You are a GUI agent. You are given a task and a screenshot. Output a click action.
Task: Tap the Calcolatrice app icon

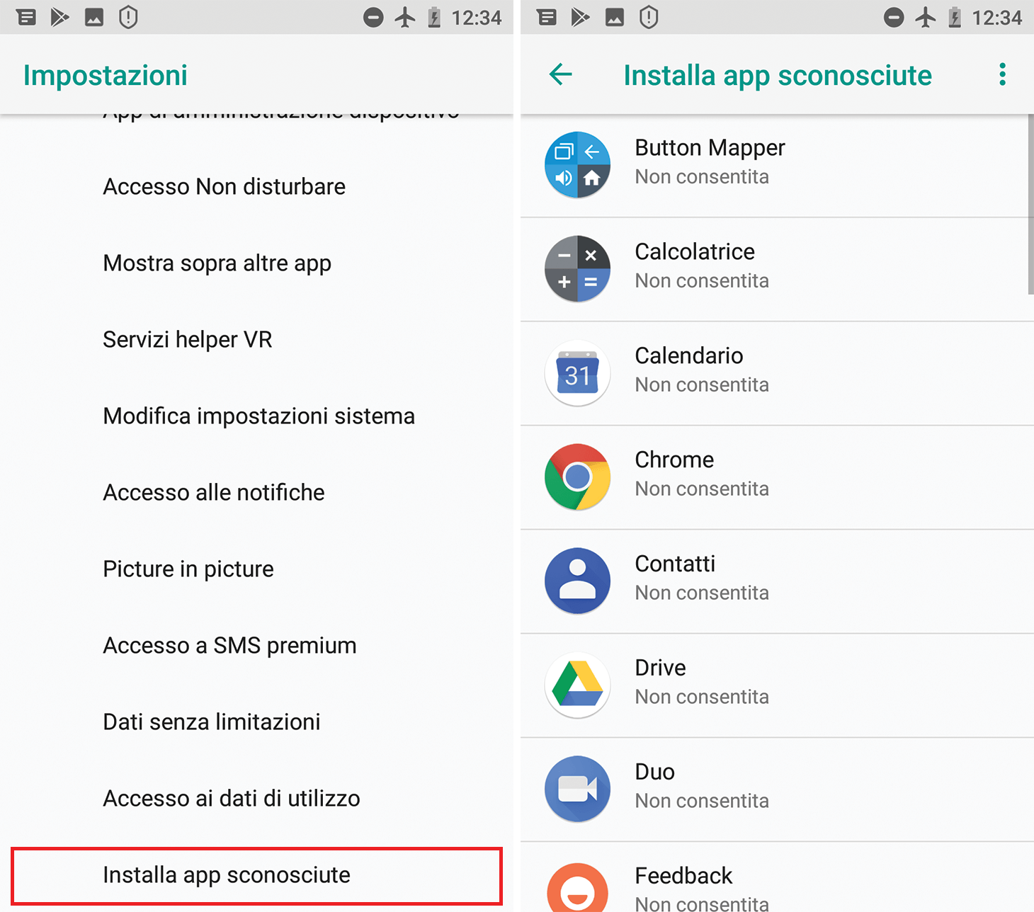[x=577, y=268]
